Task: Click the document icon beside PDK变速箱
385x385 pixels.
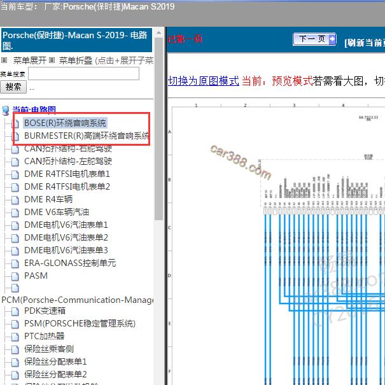Action: pos(15,311)
